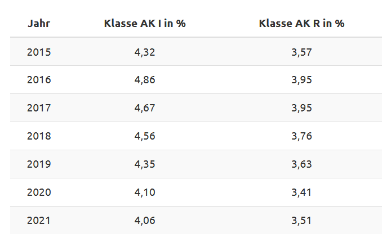The image size is (391, 251).
Task: Click the 3,57 value for 2015
Action: [x=301, y=52]
